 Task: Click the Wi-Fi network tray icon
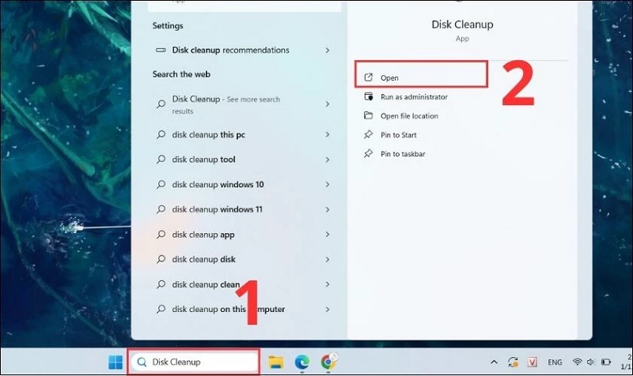(578, 362)
